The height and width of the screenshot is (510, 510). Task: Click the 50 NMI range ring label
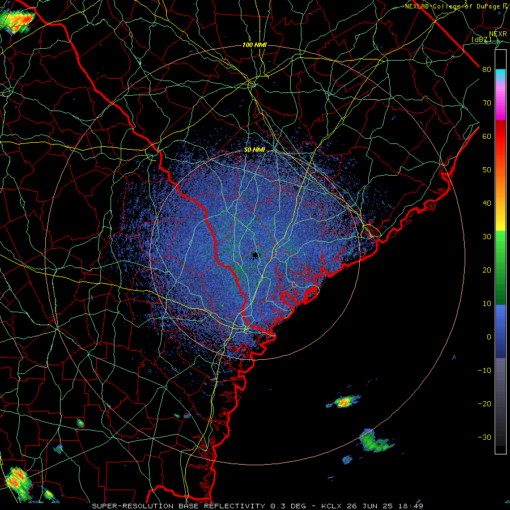[x=254, y=150]
